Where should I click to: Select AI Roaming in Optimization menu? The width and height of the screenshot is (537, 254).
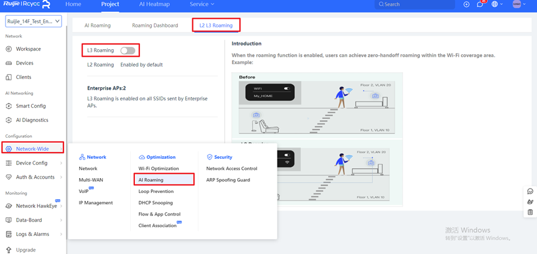151,180
